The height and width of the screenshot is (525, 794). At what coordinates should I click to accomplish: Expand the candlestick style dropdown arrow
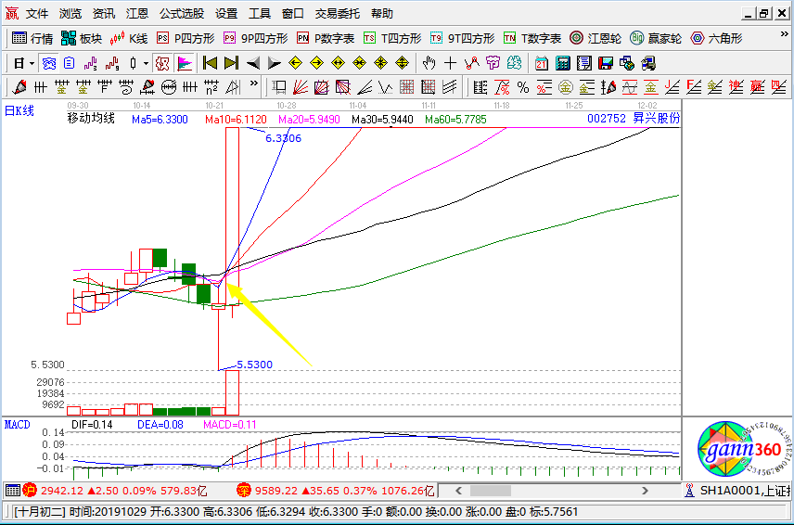(146, 64)
